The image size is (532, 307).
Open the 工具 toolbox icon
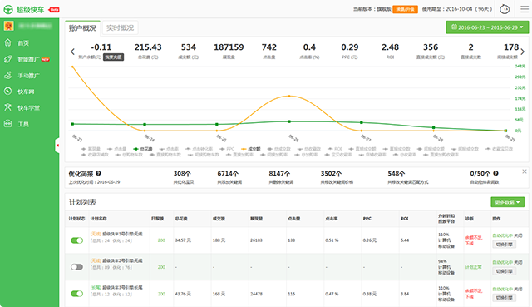[7, 124]
